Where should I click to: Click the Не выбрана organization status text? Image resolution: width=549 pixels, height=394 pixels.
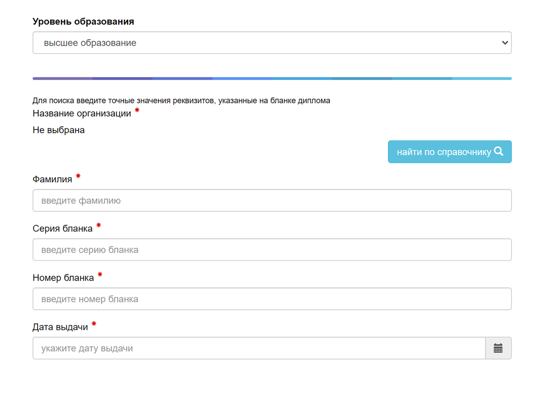pyautogui.click(x=59, y=130)
